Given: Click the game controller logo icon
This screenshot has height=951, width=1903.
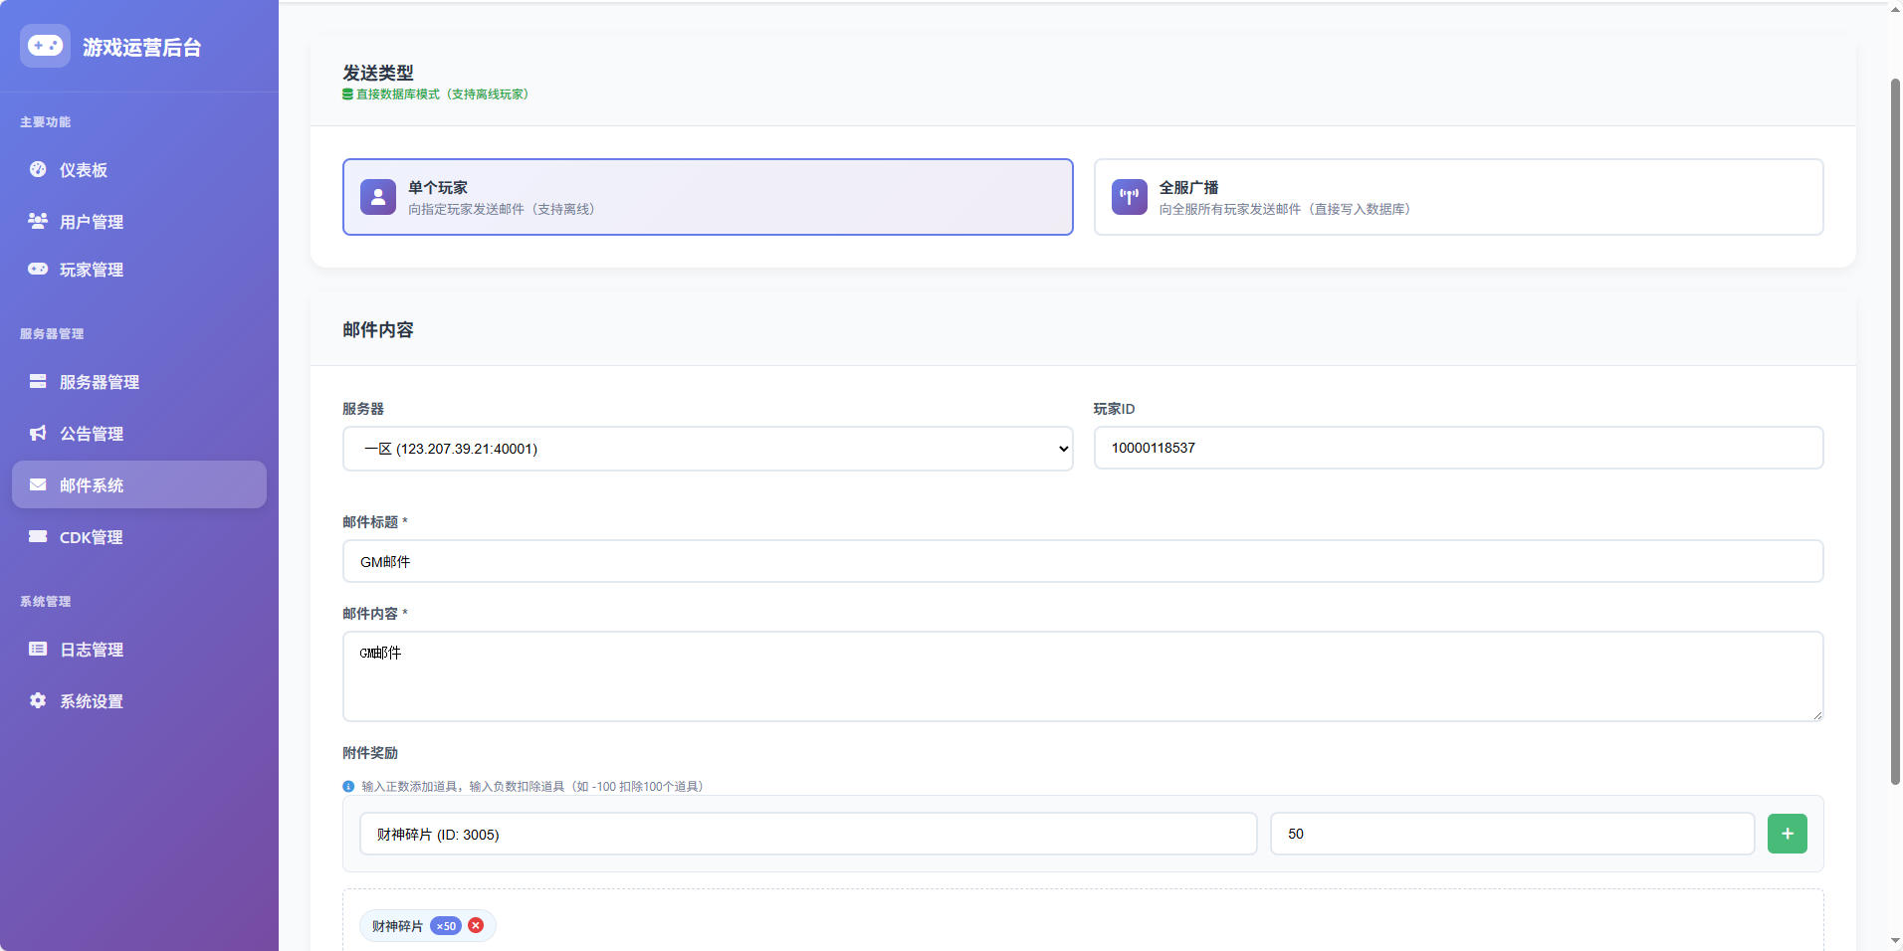Looking at the screenshot, I should tap(45, 46).
